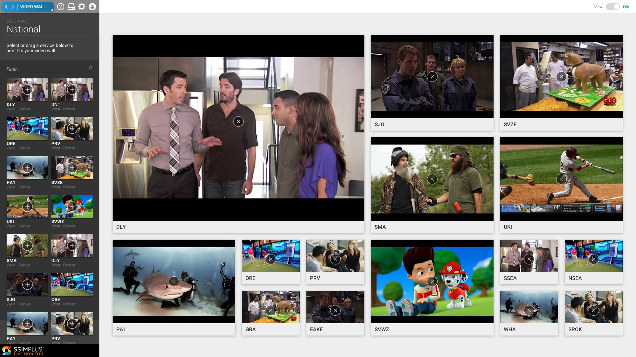Add the SVWZ service with plus icon
Viewport: 636px width, 357px height.
tap(72, 207)
